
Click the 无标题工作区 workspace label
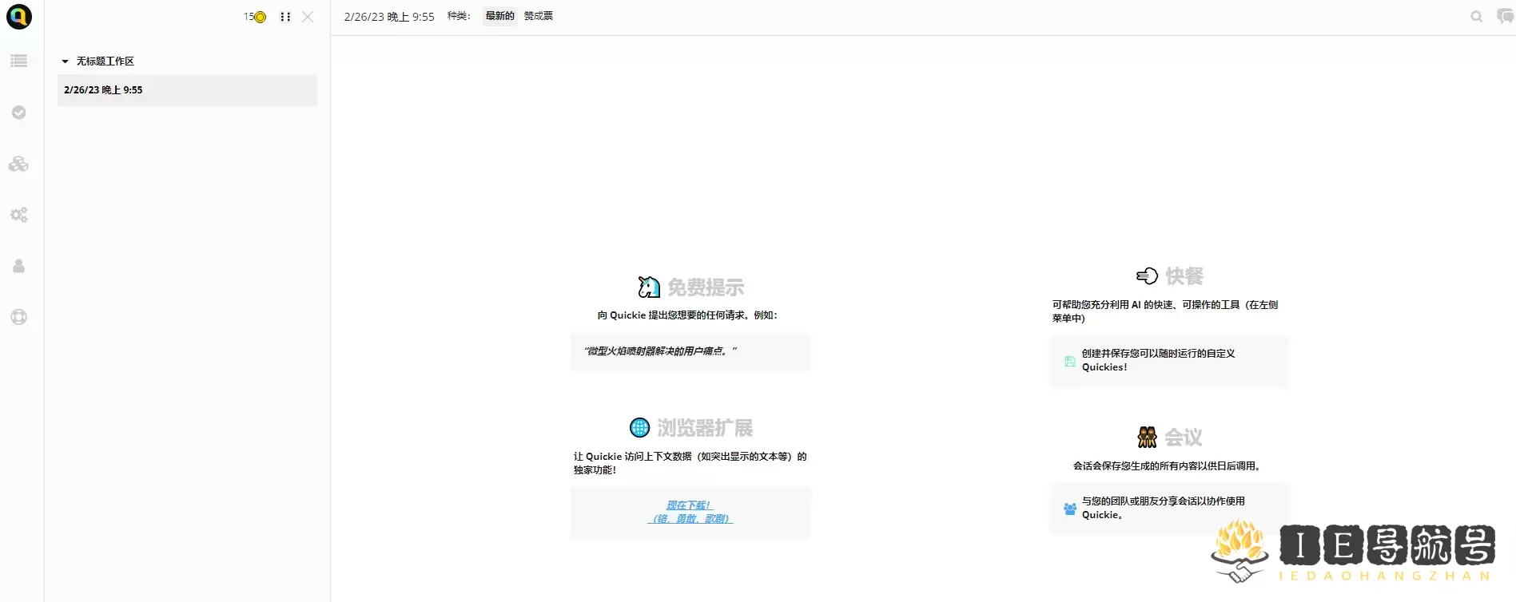click(105, 61)
